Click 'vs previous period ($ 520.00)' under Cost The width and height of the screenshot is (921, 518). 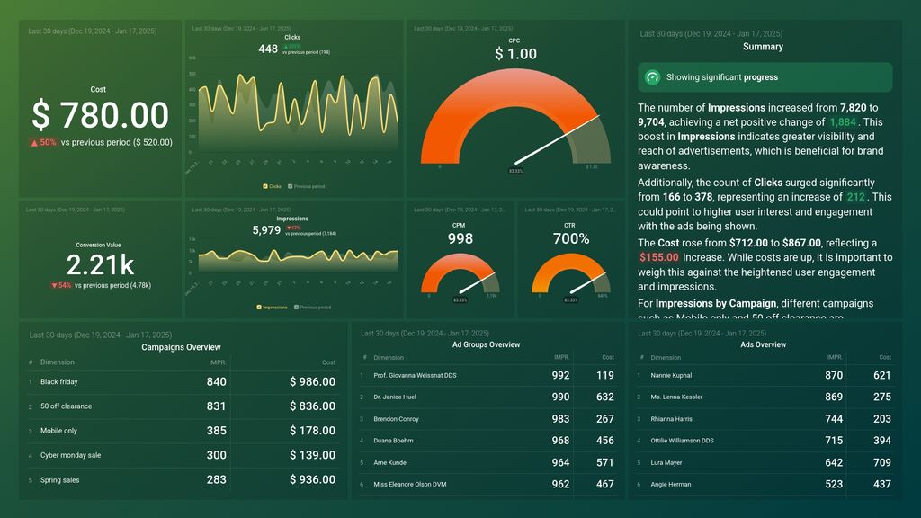click(x=116, y=142)
